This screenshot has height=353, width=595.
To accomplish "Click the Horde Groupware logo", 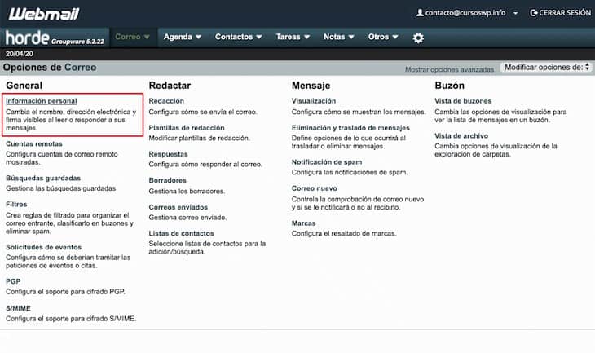I will pyautogui.click(x=54, y=38).
